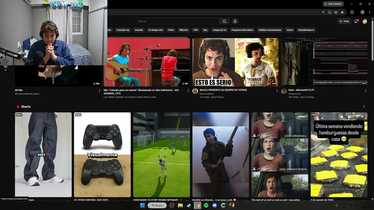The height and width of the screenshot is (210, 374).
Task: Select the Programa informático filter chip
Action: (242, 30)
